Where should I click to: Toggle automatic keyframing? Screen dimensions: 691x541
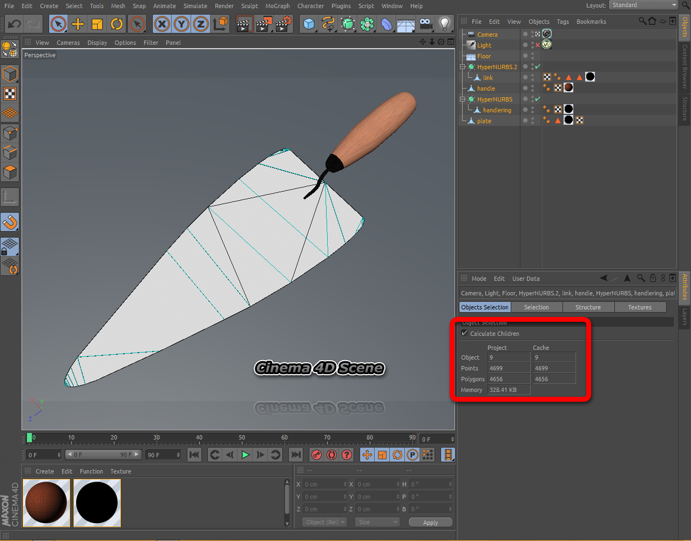[x=332, y=455]
